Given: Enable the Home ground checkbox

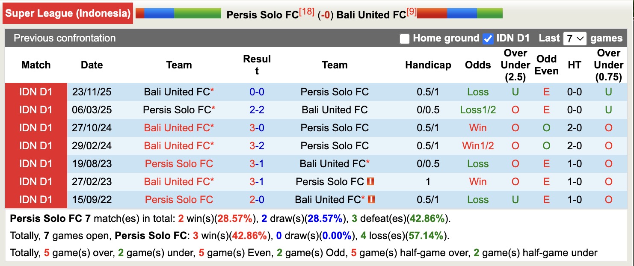Looking at the screenshot, I should (404, 38).
